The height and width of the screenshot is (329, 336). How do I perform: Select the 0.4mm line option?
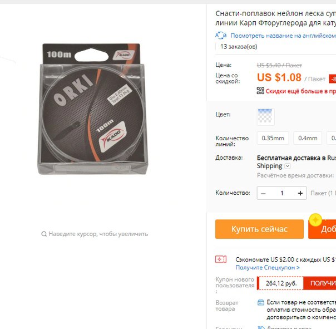coord(308,138)
